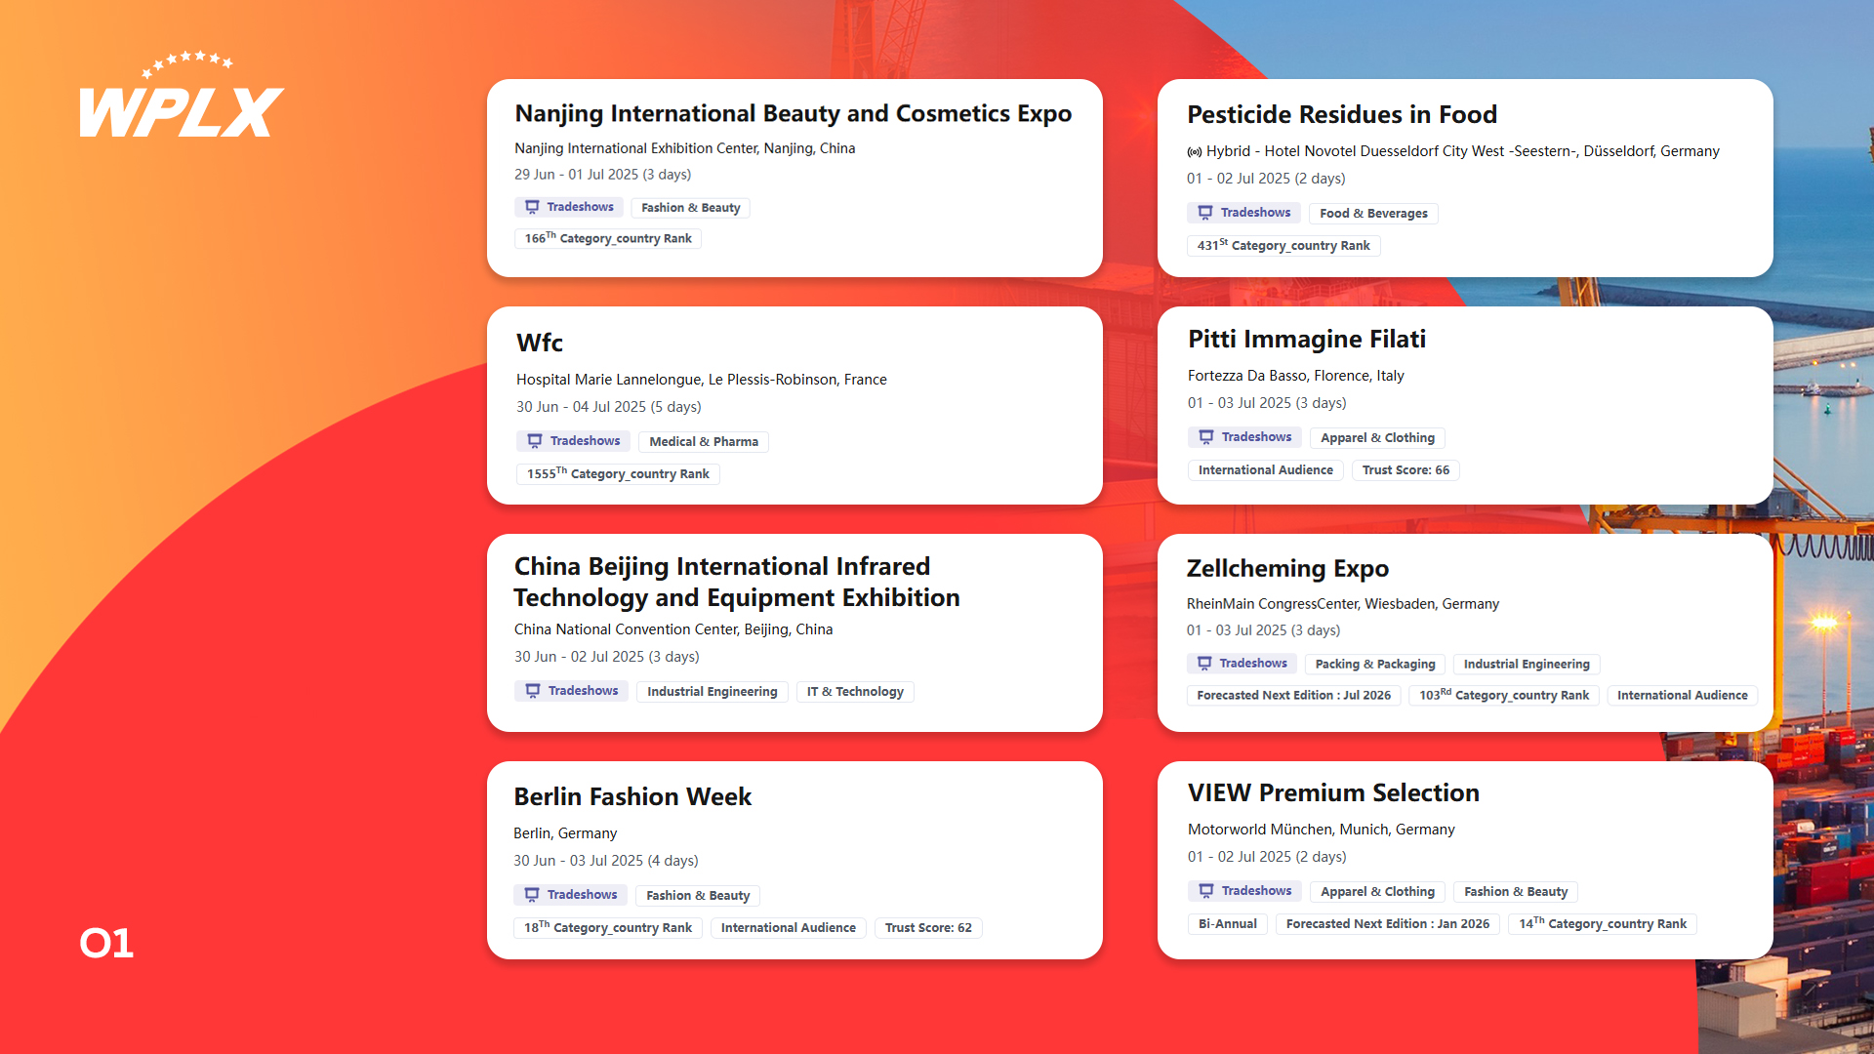The width and height of the screenshot is (1874, 1054).
Task: Click Tradeshows icon on Berlin Fashion Week card
Action: (x=532, y=895)
